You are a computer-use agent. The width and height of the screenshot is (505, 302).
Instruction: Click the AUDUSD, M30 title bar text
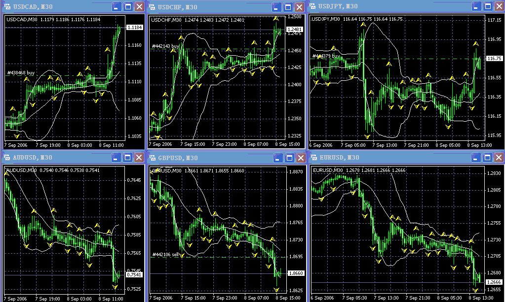coord(33,158)
